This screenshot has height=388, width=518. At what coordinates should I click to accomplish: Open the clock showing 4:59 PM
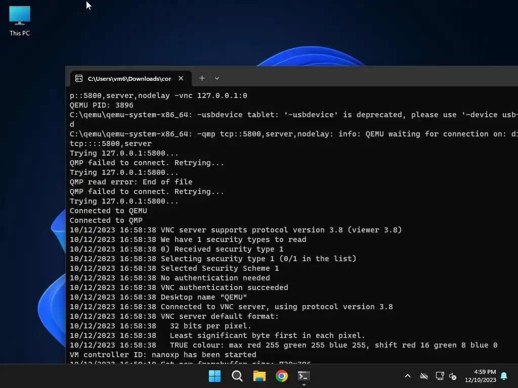point(481,376)
